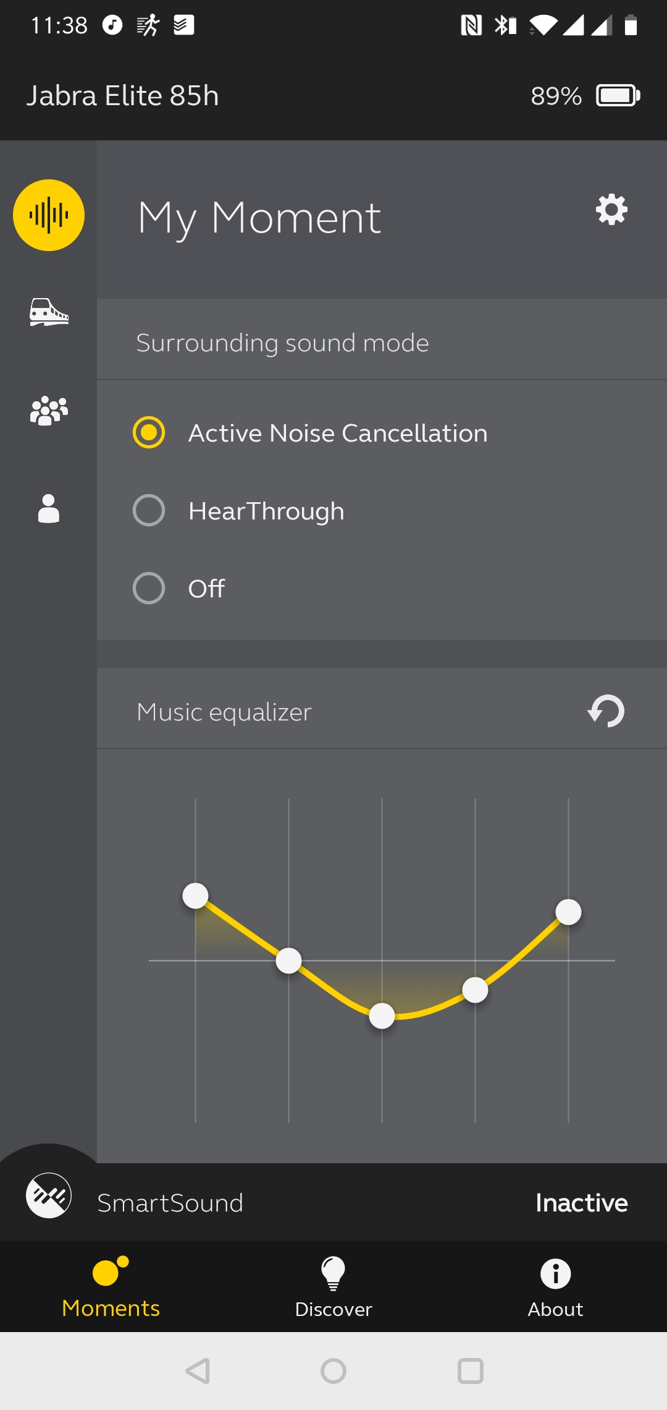Screen dimensions: 667x1410
Task: Tap the SmartSound Inactive status
Action: [581, 1203]
